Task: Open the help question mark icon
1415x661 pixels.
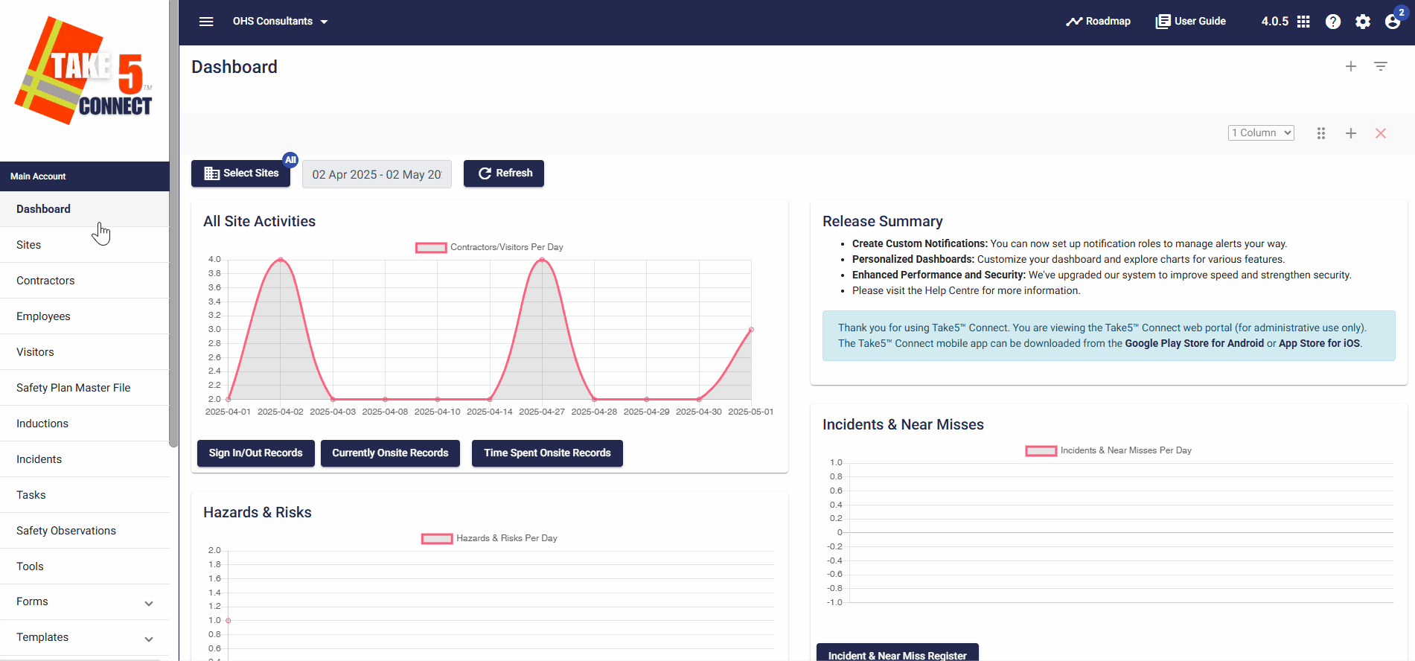Action: tap(1333, 22)
